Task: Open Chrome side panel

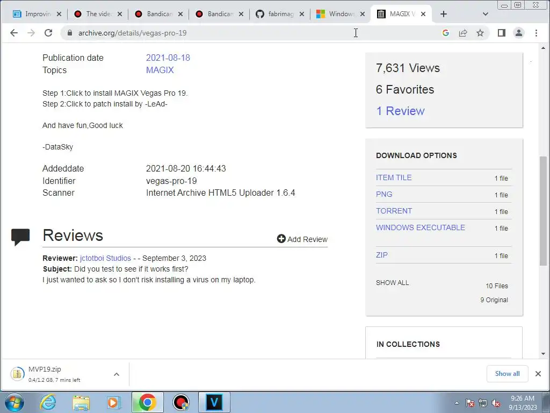Action: 501,33
